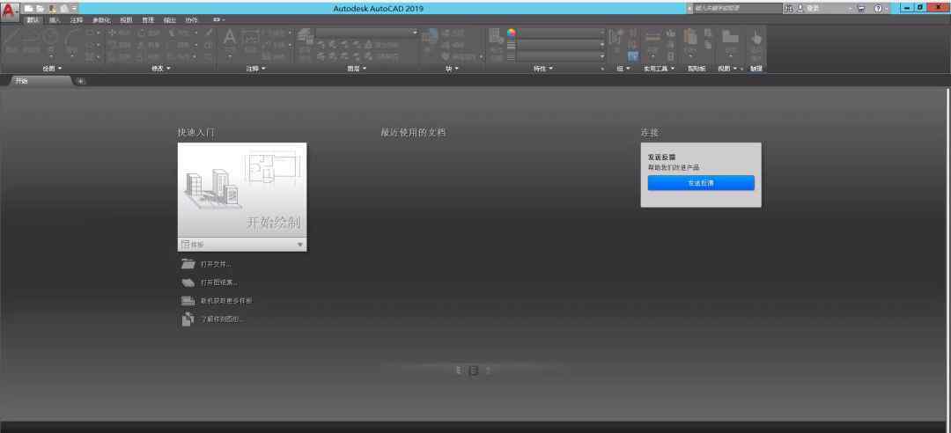Click the lineweight icon in 特性 panel
951x433 pixels.
(512, 45)
